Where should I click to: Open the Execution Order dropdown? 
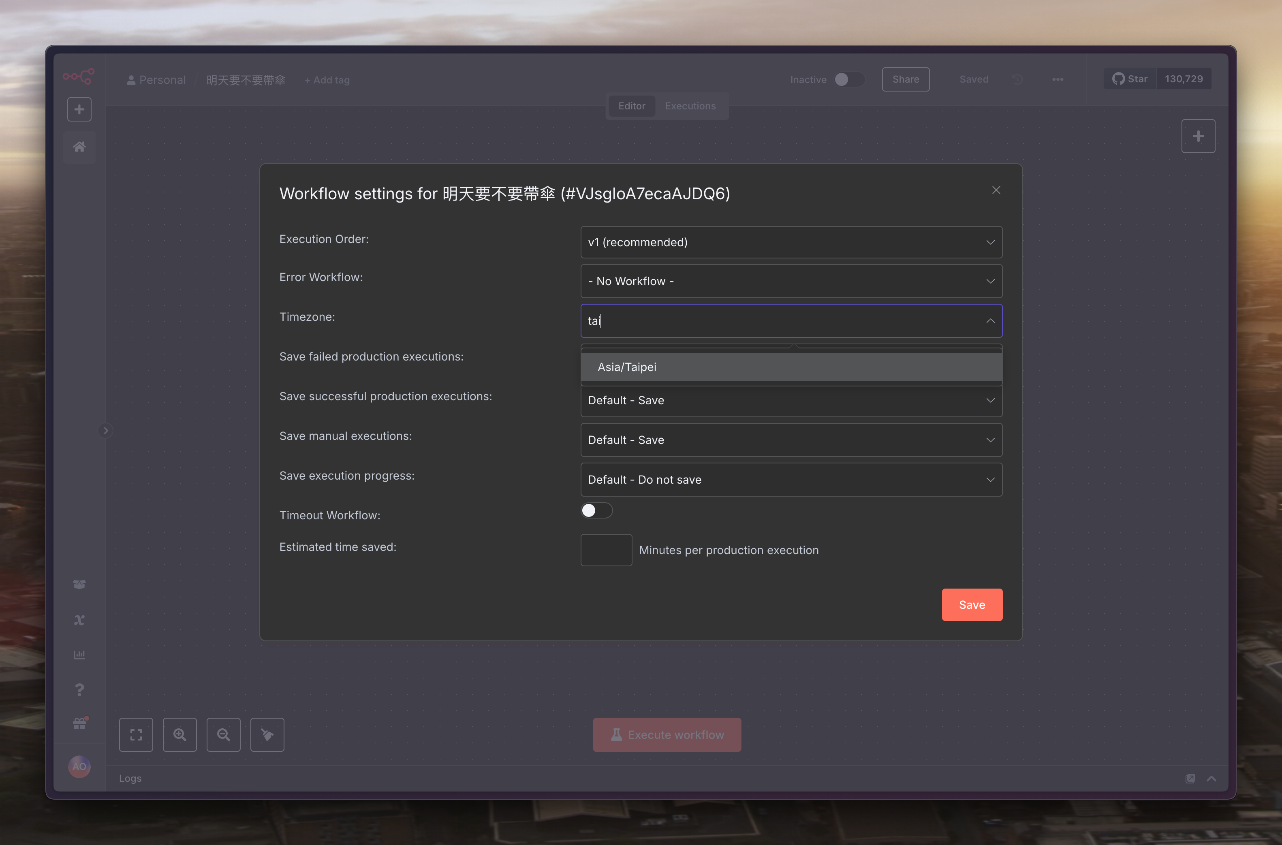[x=791, y=242]
